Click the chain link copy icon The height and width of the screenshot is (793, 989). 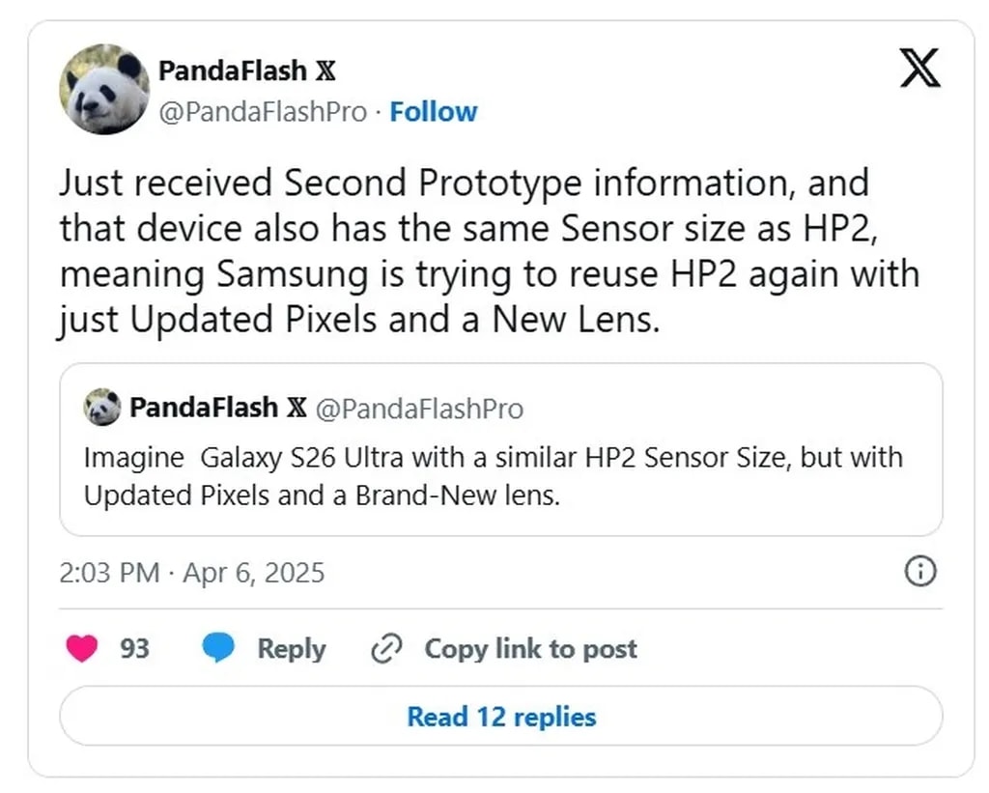click(386, 648)
